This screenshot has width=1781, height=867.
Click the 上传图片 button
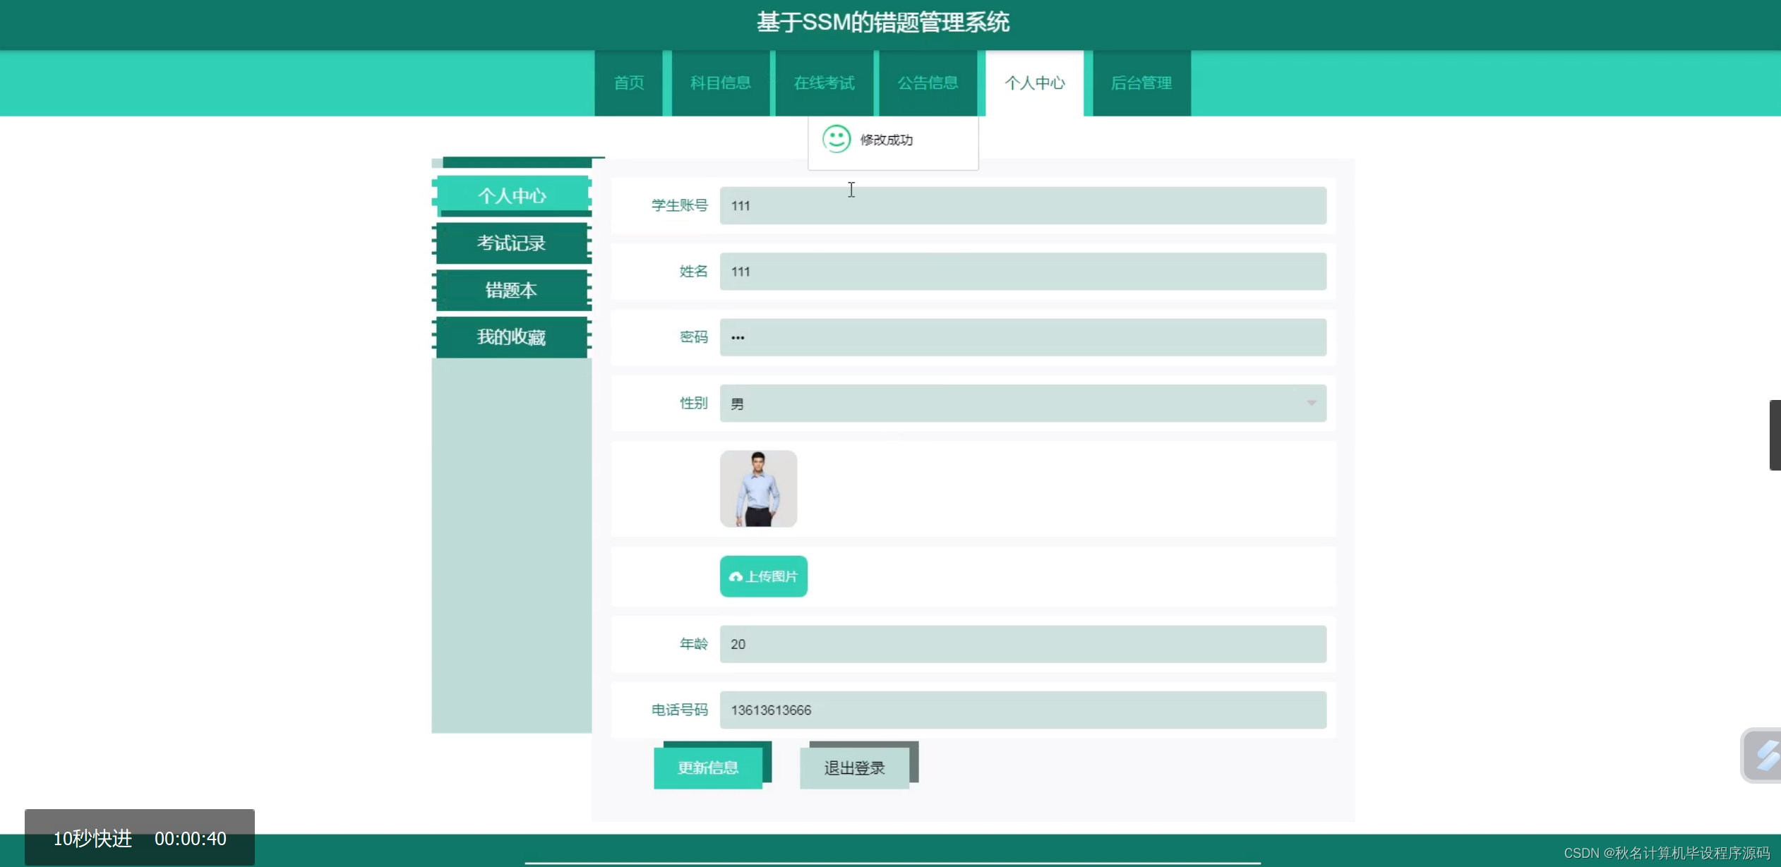[763, 576]
